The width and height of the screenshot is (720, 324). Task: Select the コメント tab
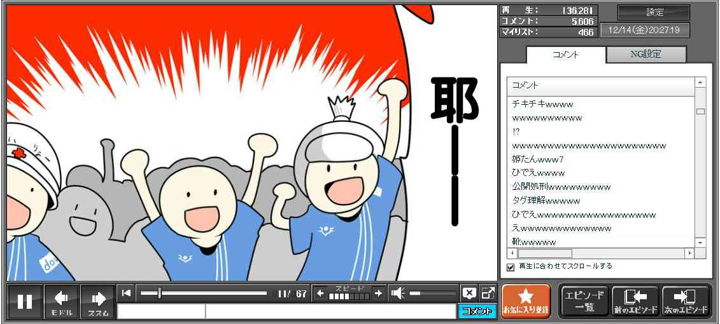tap(565, 55)
